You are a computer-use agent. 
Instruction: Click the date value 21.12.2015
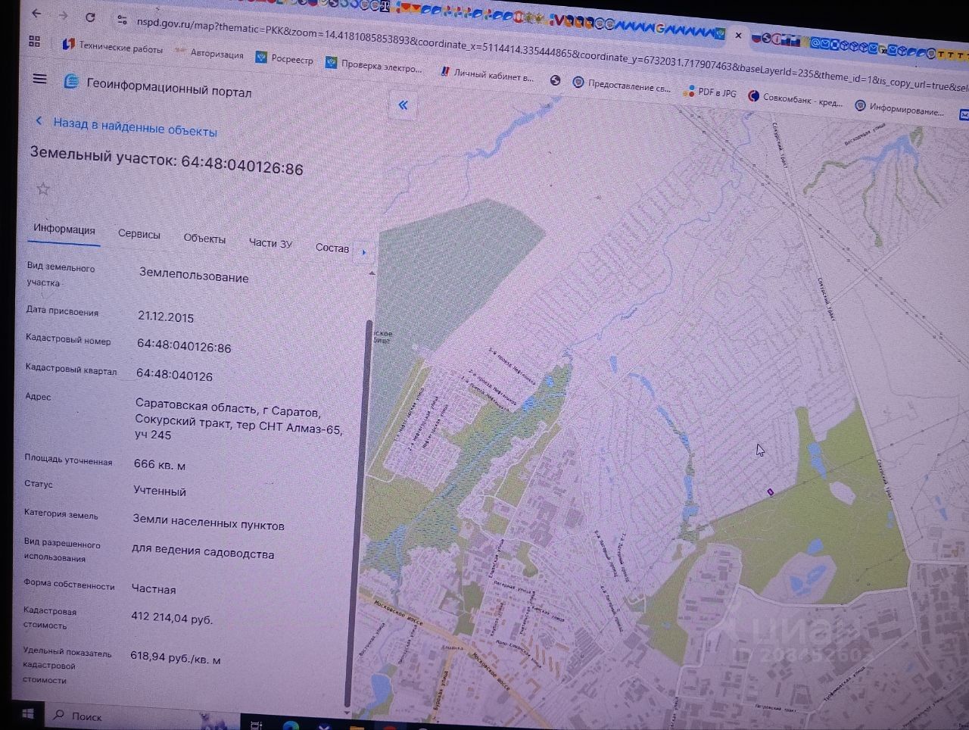(166, 317)
